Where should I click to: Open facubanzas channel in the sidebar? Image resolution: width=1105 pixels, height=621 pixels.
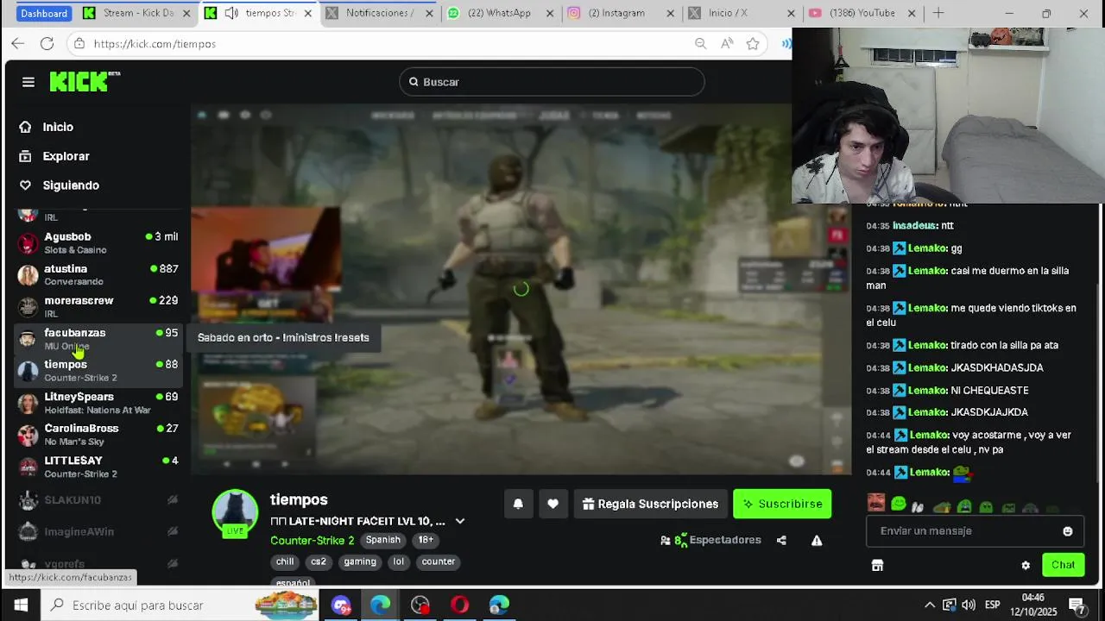pyautogui.click(x=98, y=338)
